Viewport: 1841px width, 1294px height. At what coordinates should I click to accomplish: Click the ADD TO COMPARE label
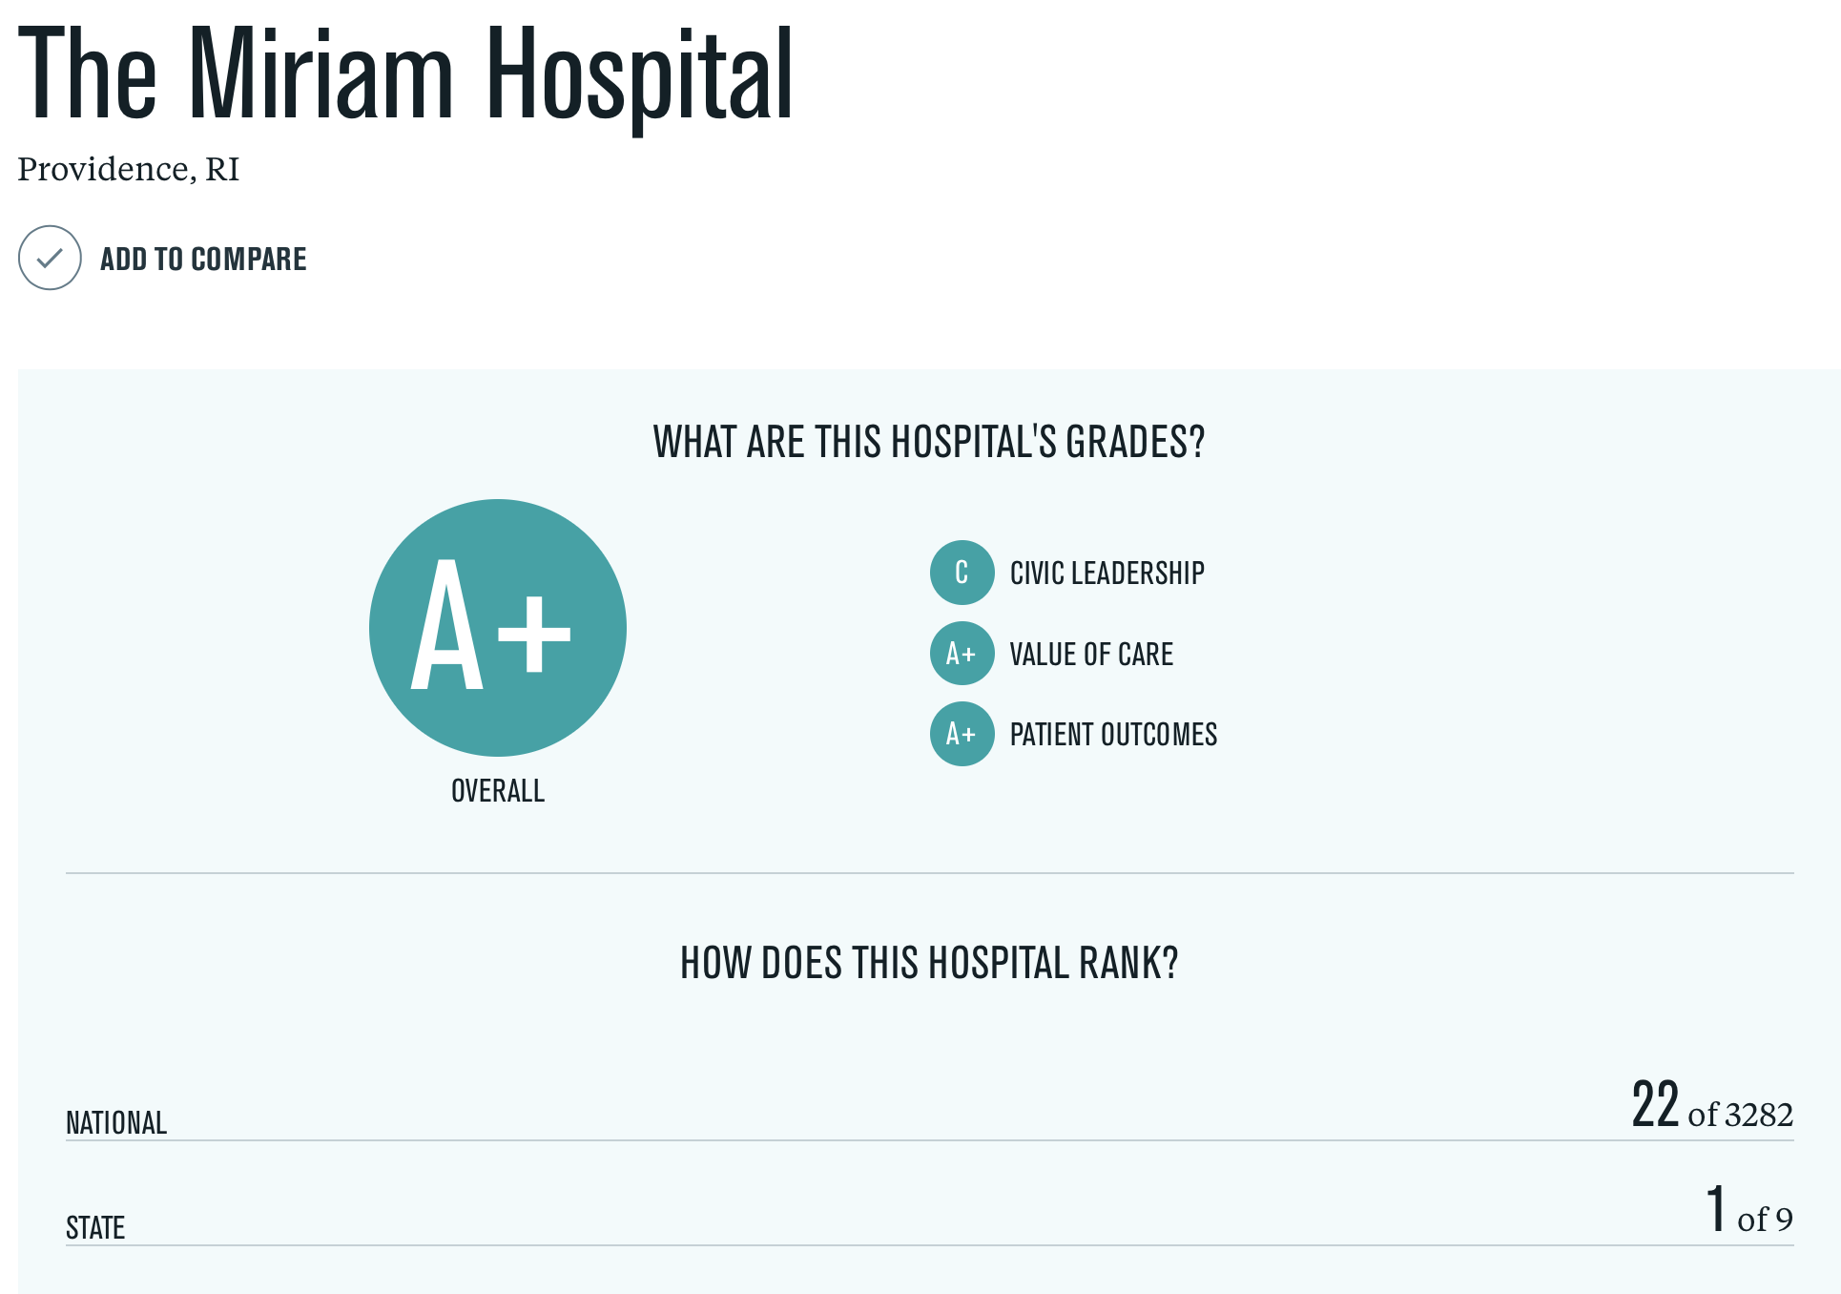[203, 260]
